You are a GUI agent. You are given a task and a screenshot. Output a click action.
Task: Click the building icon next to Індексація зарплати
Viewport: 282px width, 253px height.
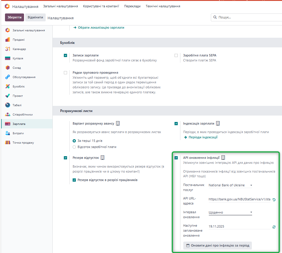click(218, 123)
